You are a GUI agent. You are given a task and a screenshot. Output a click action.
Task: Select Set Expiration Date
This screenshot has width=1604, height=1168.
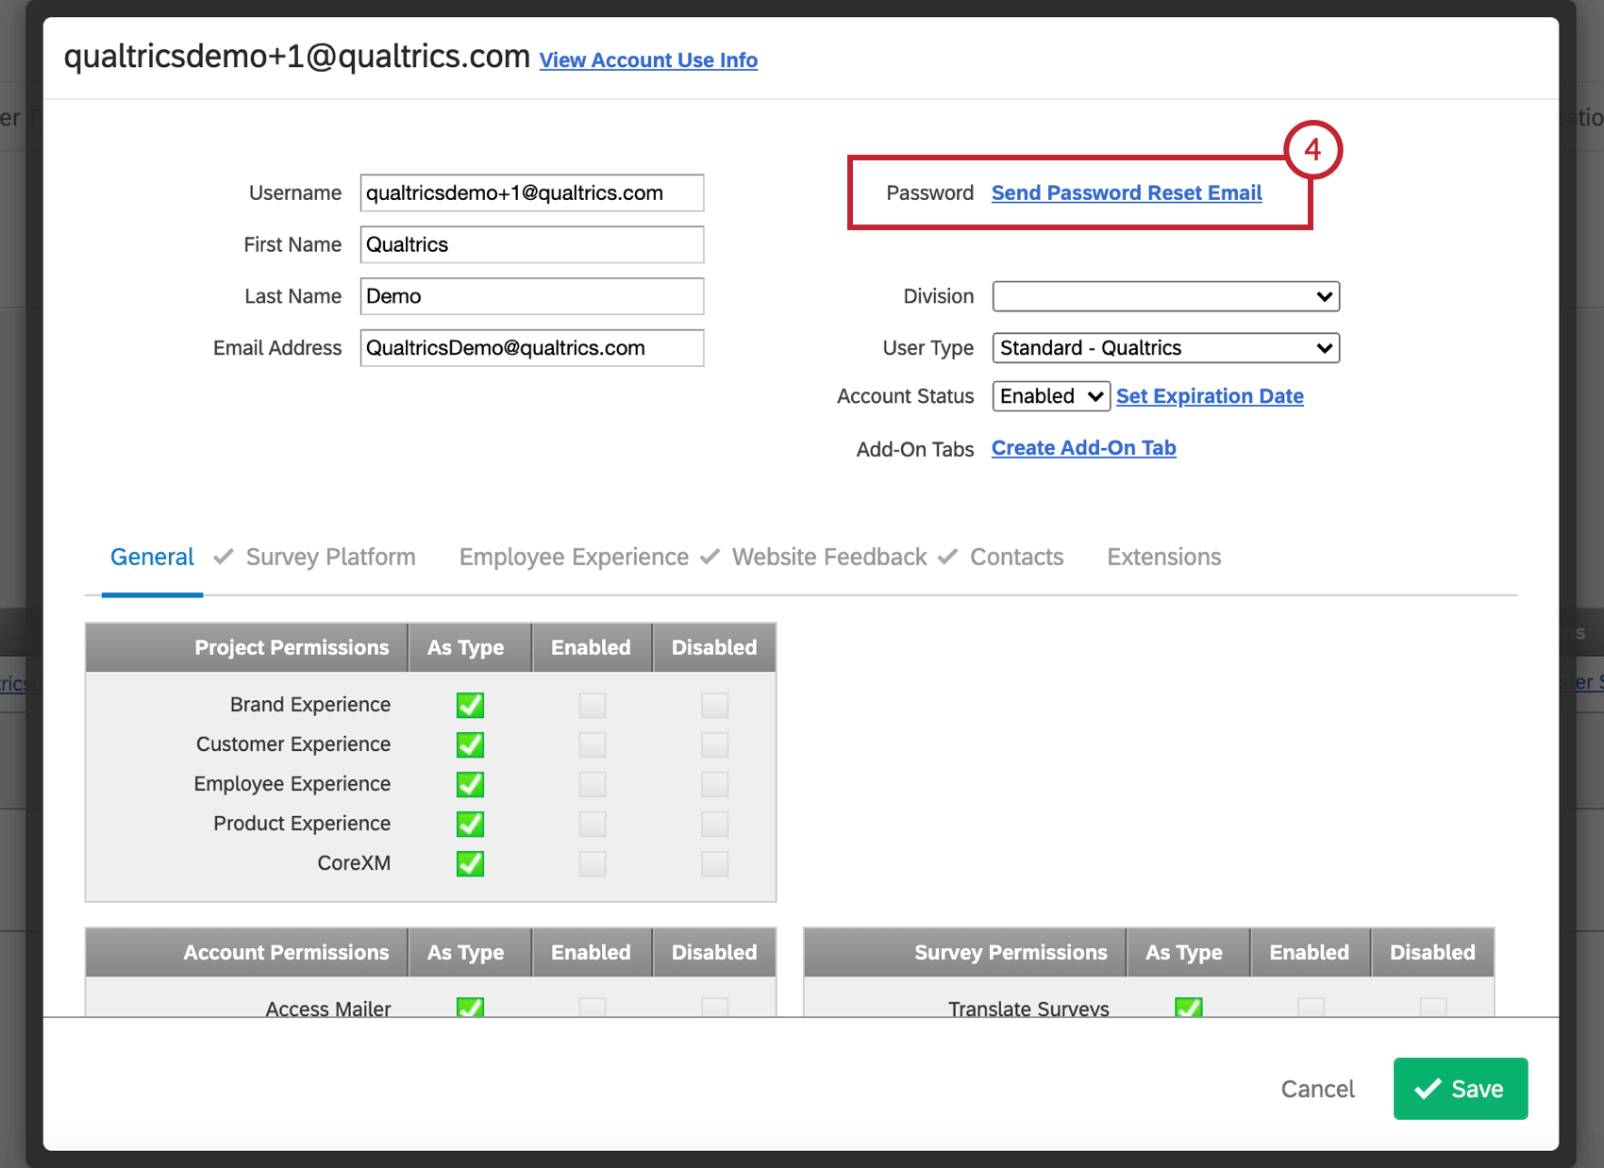coord(1209,395)
